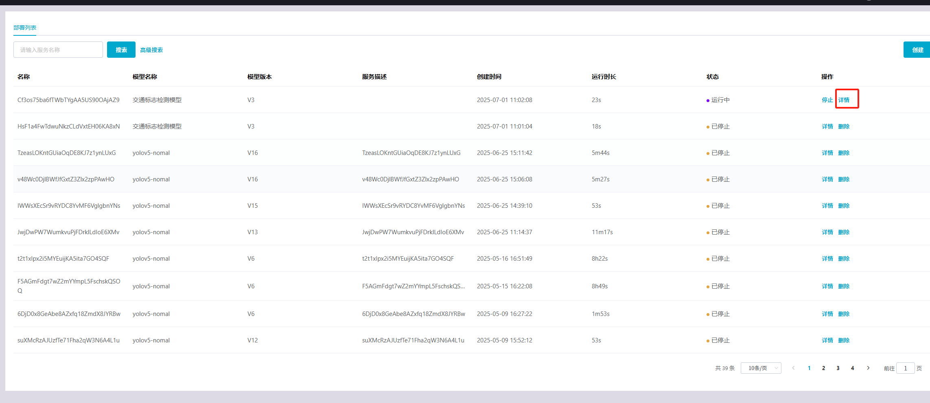The width and height of the screenshot is (930, 403).
Task: Switch to the 部署列表 tab
Action: [25, 28]
